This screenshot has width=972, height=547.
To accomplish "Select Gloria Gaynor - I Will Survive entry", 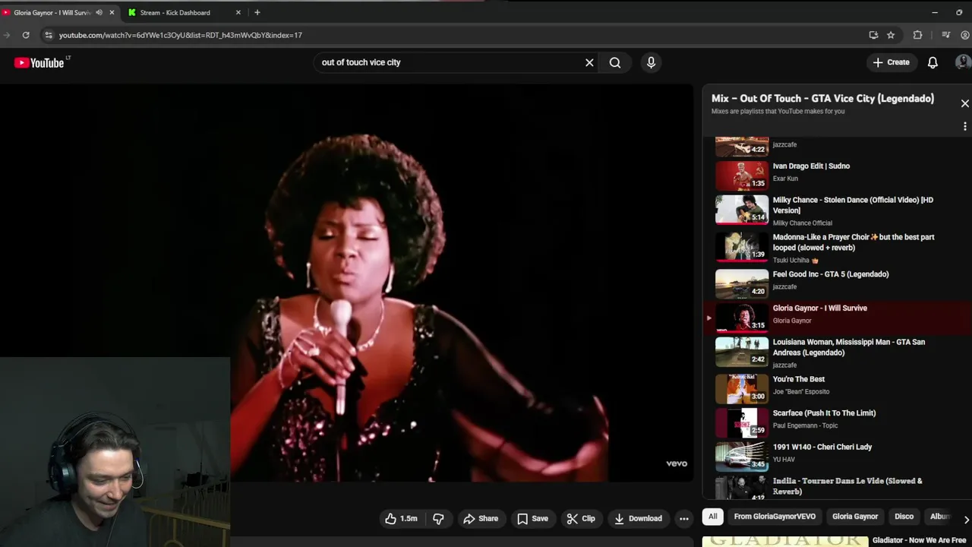I will click(x=837, y=318).
